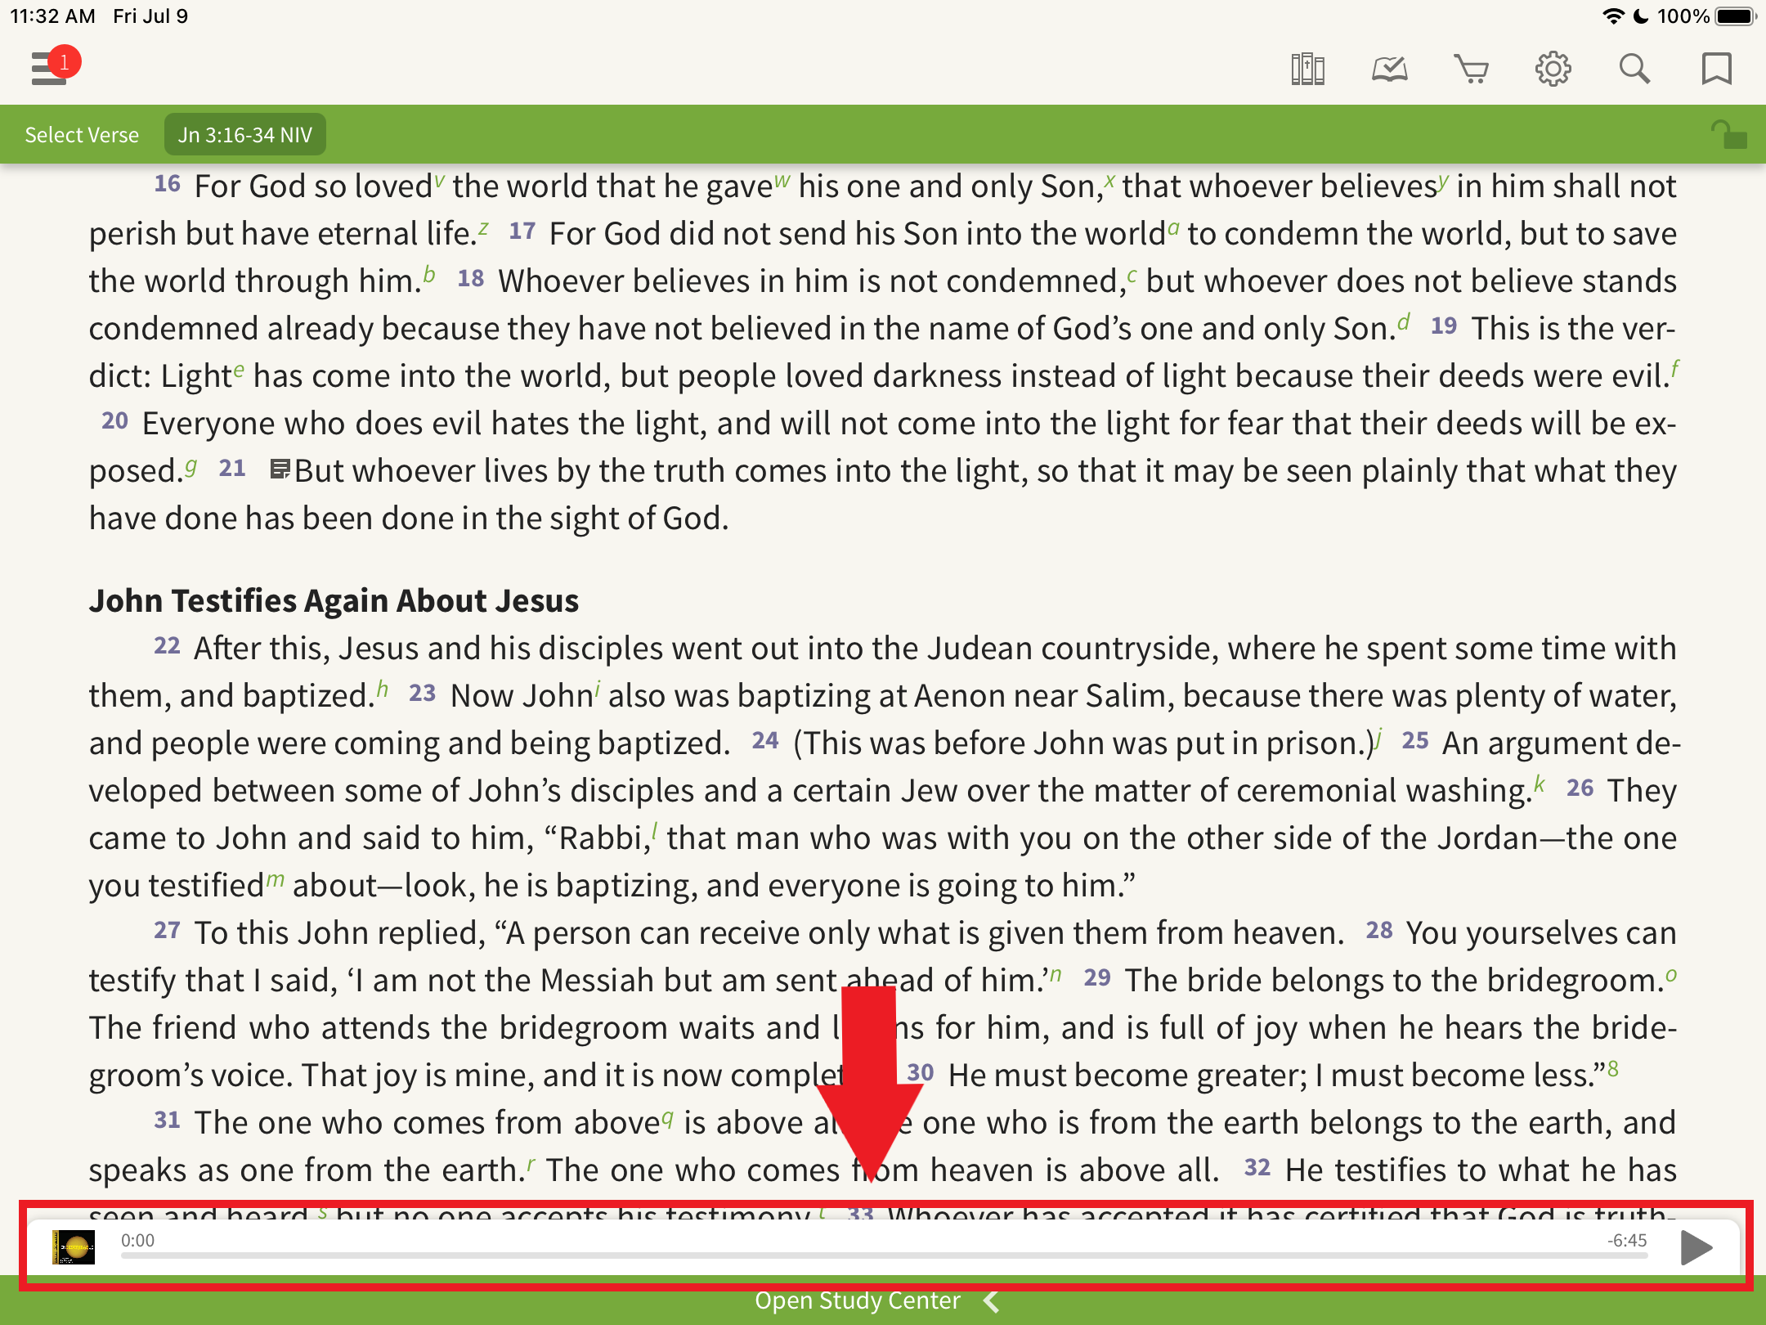Viewport: 1766px width, 1325px height.
Task: Open settings gear icon
Action: click(1553, 69)
